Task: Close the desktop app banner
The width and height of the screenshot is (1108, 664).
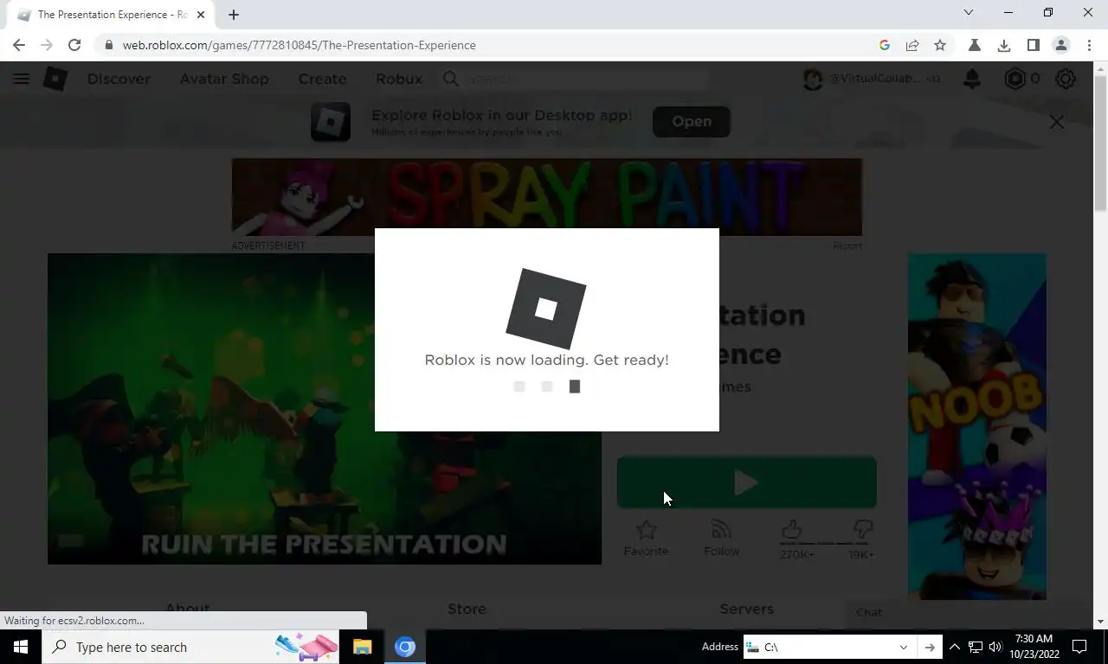Action: (x=1057, y=122)
